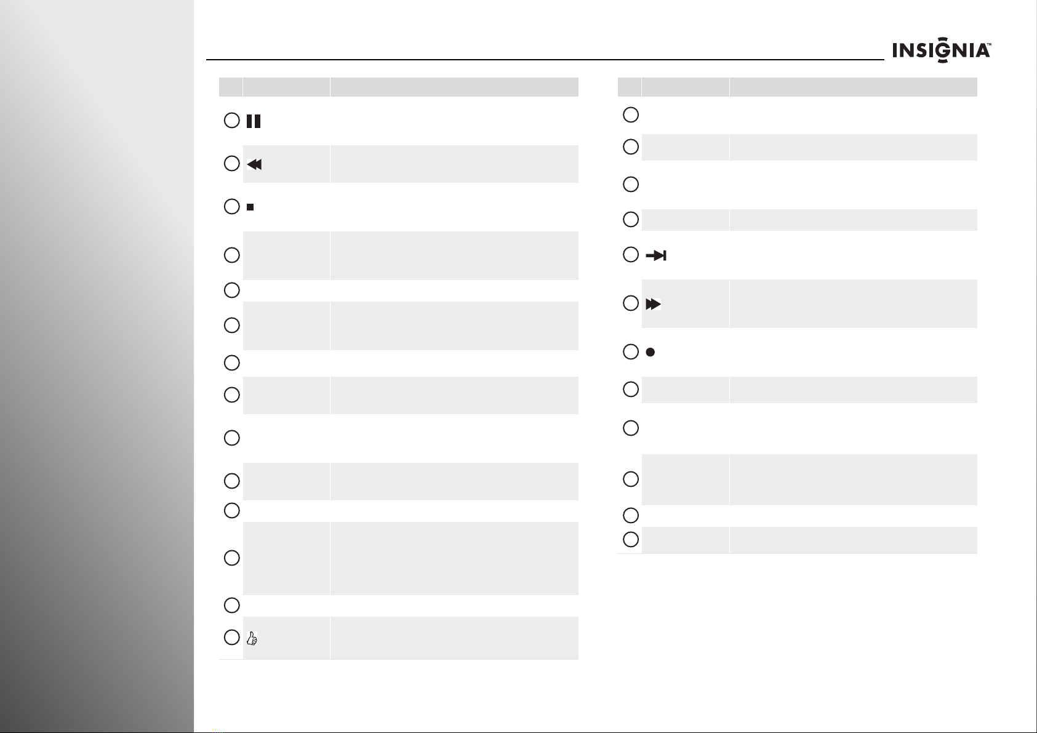
Task: Click the gray gradient sidebar panel
Action: [x=97, y=366]
